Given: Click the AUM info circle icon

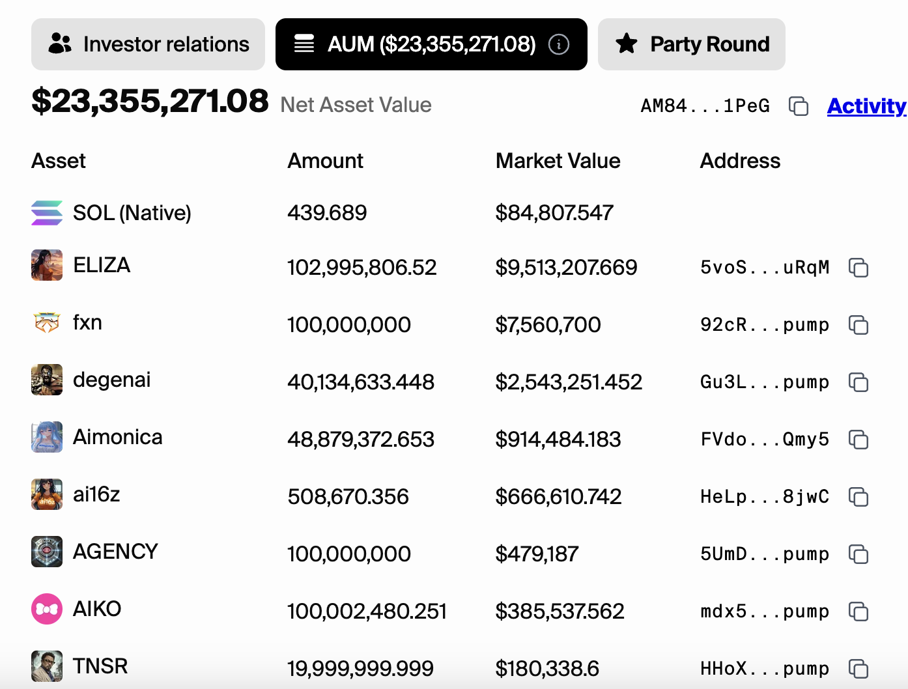Looking at the screenshot, I should [559, 44].
